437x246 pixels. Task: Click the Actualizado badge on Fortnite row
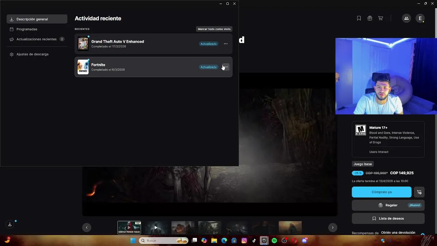point(209,67)
